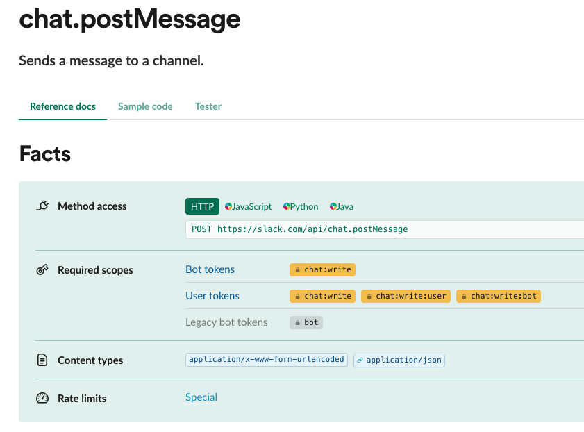Select the HTTP method access button
This screenshot has height=432, width=584.
202,206
